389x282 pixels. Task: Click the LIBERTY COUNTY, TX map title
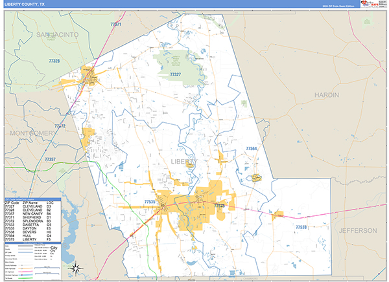point(25,5)
